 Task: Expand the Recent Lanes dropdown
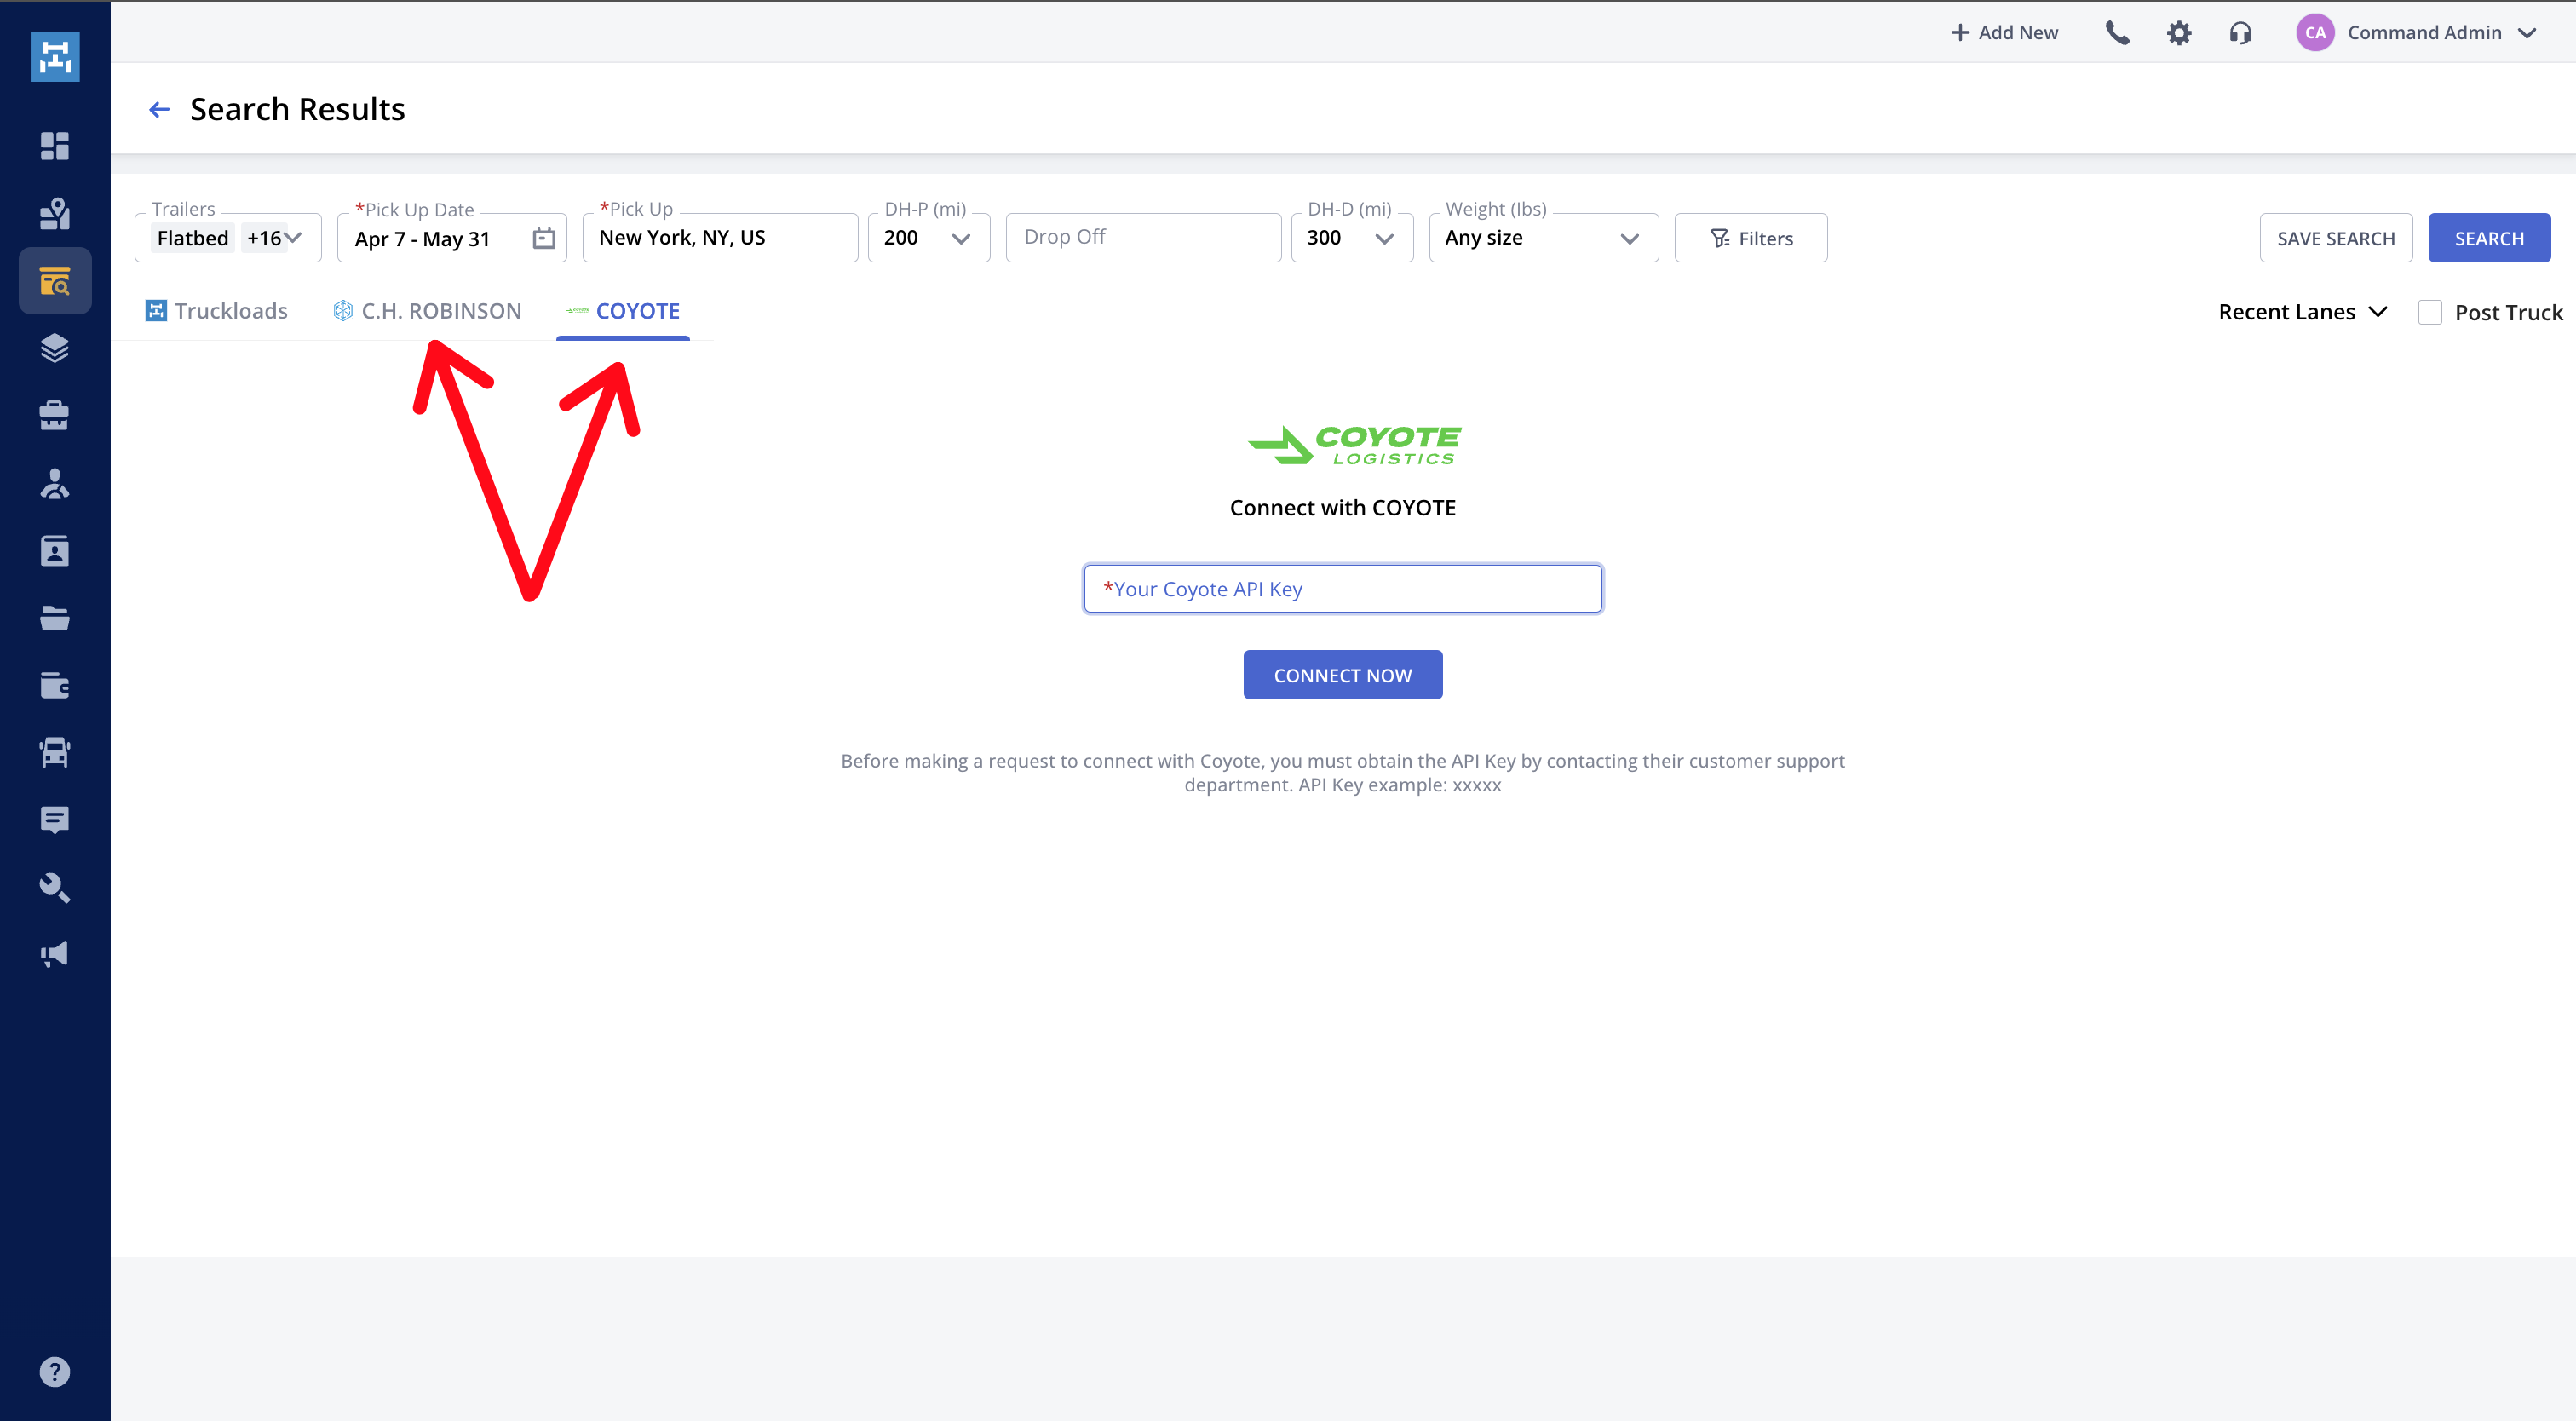[x=2303, y=312]
